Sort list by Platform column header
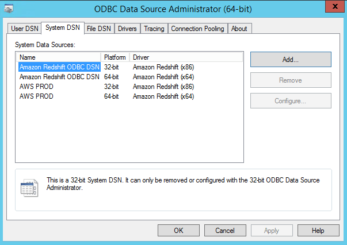The height and width of the screenshot is (245, 347). click(x=115, y=57)
